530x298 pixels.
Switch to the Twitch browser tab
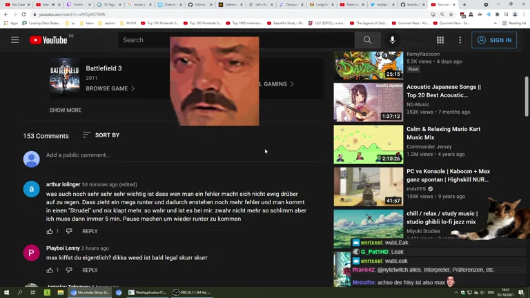pos(76,5)
